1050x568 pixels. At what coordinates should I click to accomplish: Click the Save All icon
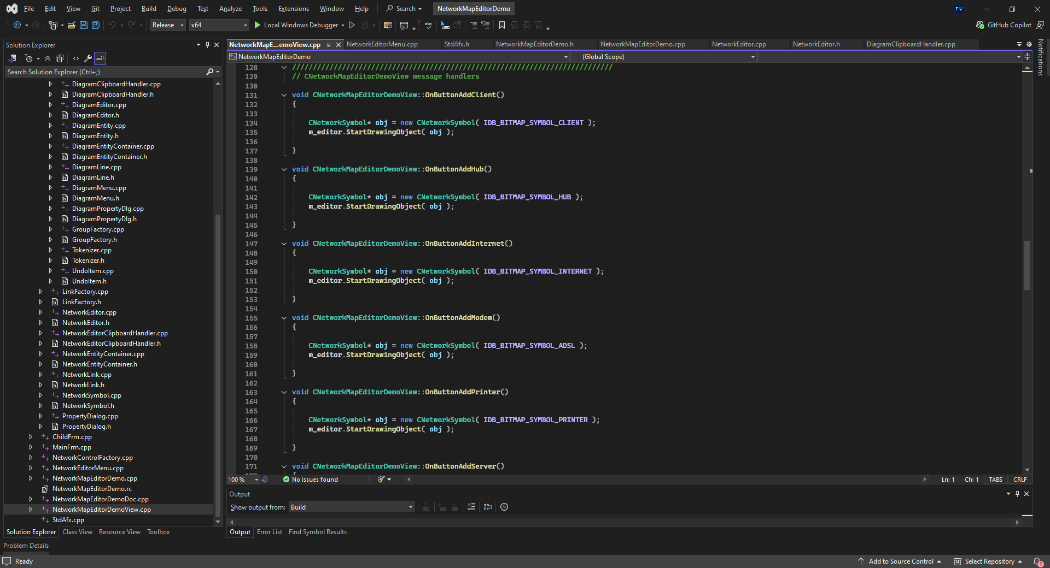click(x=96, y=25)
